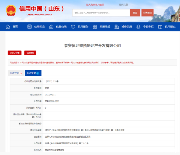
Task: Click the 信用修复 red button
Action: [30, 53]
